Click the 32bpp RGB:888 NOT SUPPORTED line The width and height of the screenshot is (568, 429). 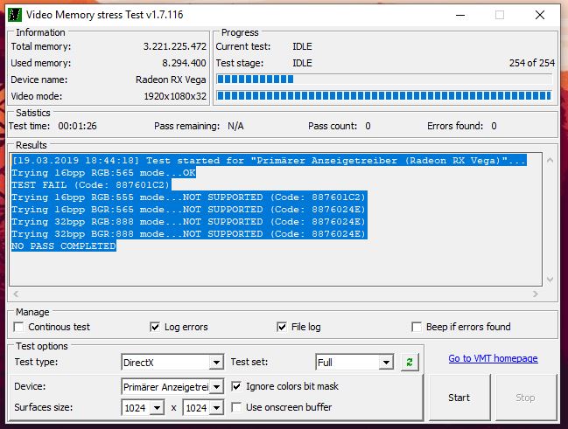click(189, 222)
